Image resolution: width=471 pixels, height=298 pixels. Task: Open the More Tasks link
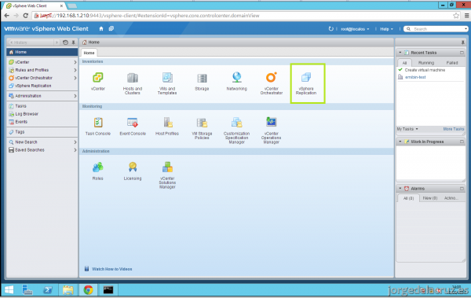pyautogui.click(x=454, y=129)
